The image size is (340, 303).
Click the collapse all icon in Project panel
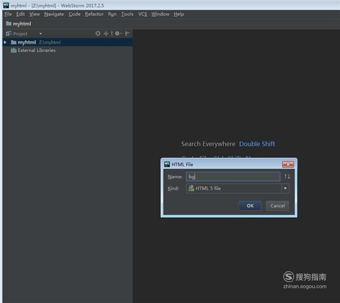106,33
